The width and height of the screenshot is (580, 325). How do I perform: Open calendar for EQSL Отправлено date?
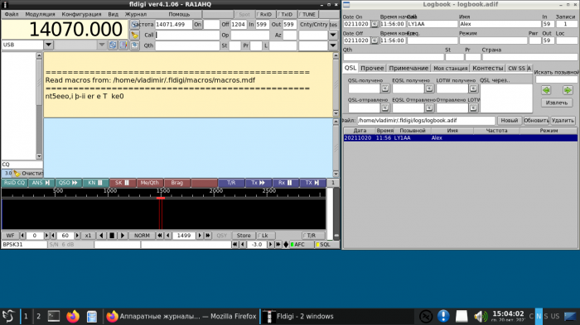429,108
